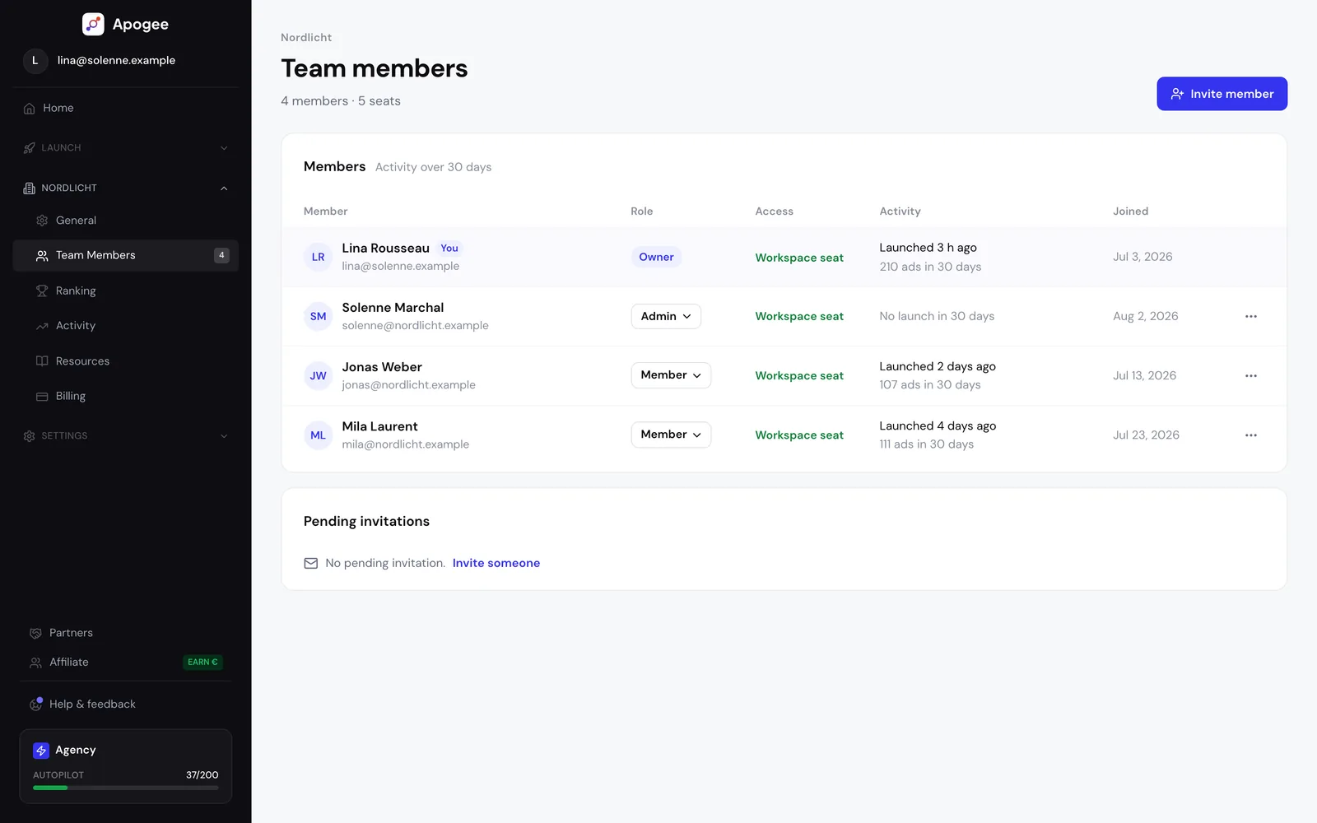The image size is (1317, 823).
Task: Click the Team Members count badge 4
Action: pos(221,256)
